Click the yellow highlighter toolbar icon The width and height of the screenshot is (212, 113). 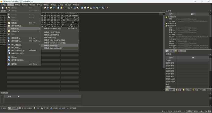coord(78,8)
